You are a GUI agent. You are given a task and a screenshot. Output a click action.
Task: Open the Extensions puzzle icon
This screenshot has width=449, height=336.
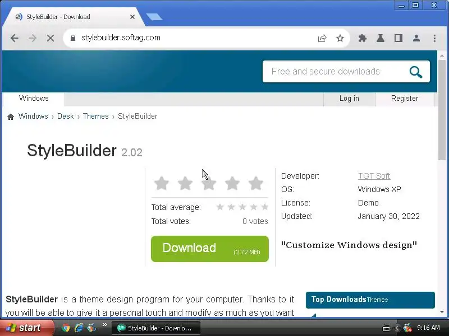[363, 38]
